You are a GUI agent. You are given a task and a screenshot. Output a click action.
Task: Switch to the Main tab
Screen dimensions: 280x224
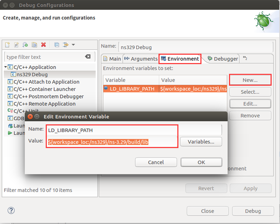(x=112, y=59)
